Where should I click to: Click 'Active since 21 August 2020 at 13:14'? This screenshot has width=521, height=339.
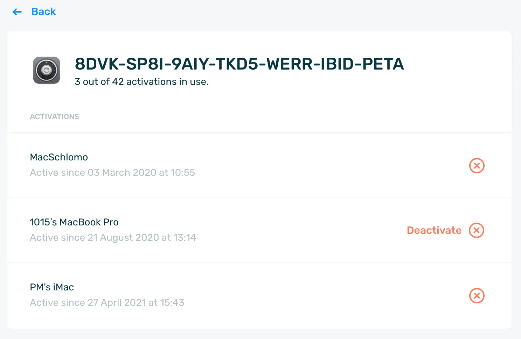pos(113,238)
